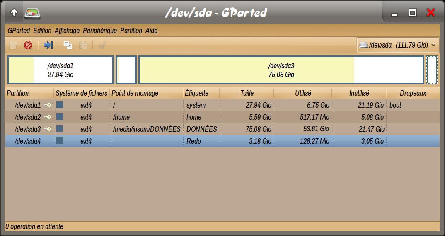
Task: Click the Taille column header
Action: (x=247, y=93)
